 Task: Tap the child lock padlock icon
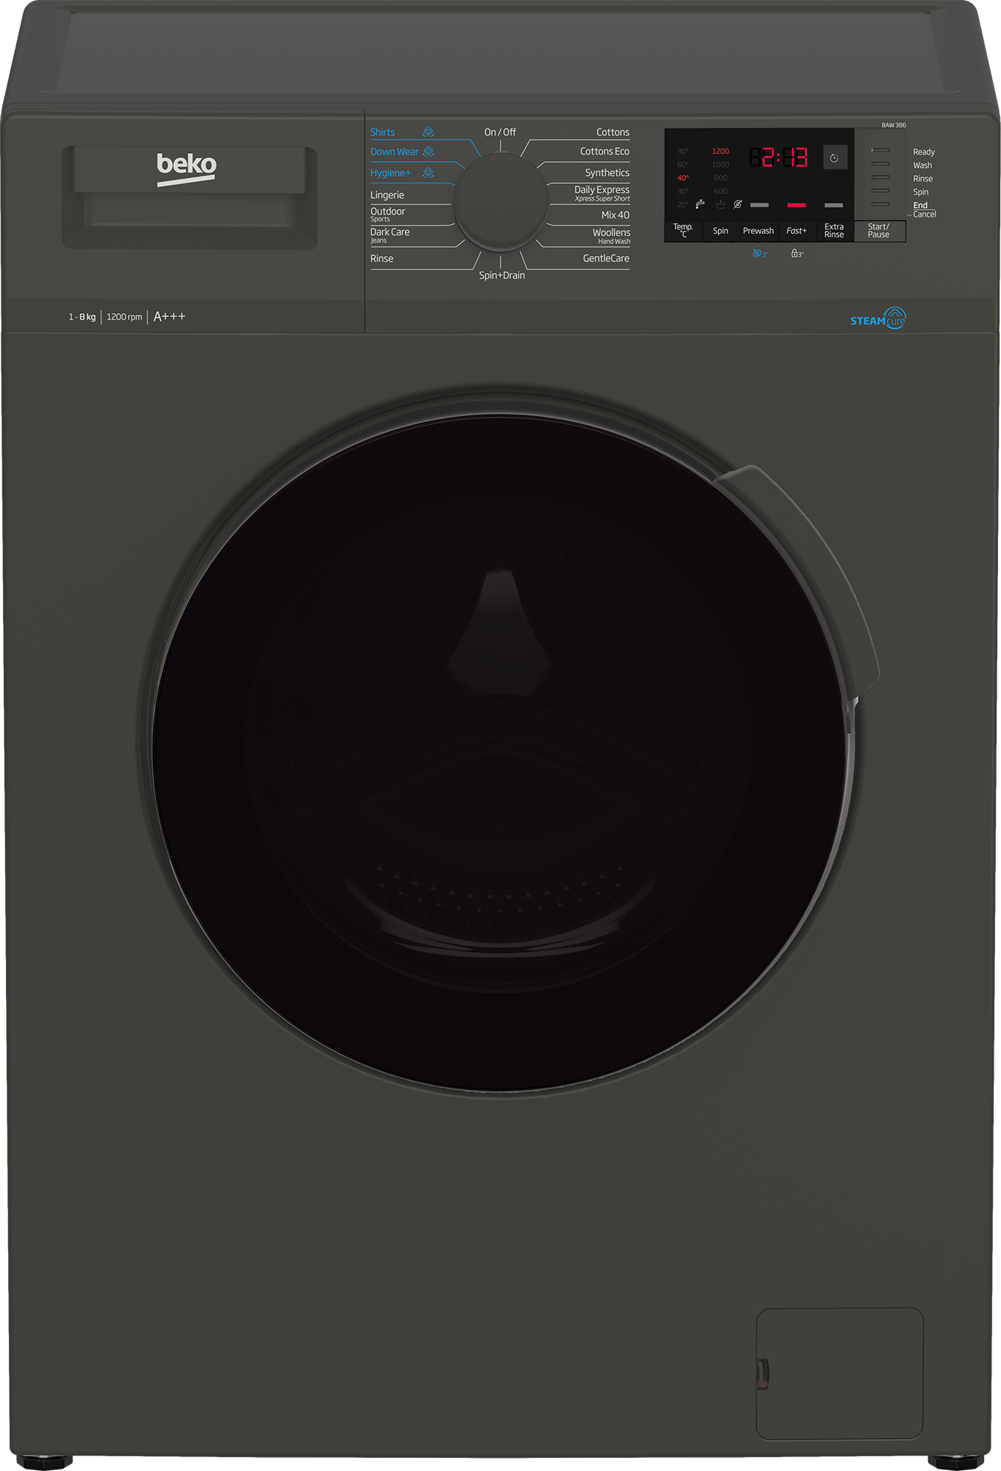coord(796,253)
